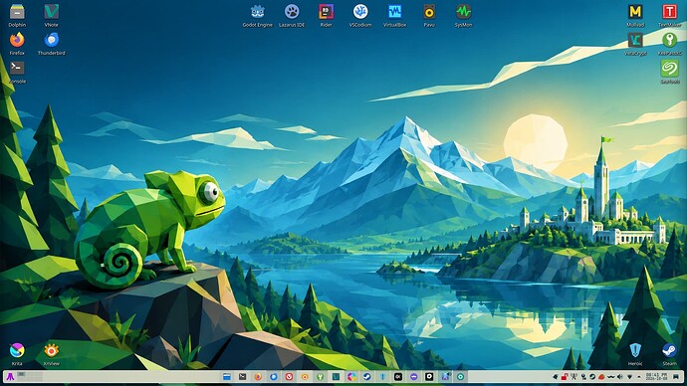
Task: Click the black GK taskbar icon
Action: click(398, 377)
